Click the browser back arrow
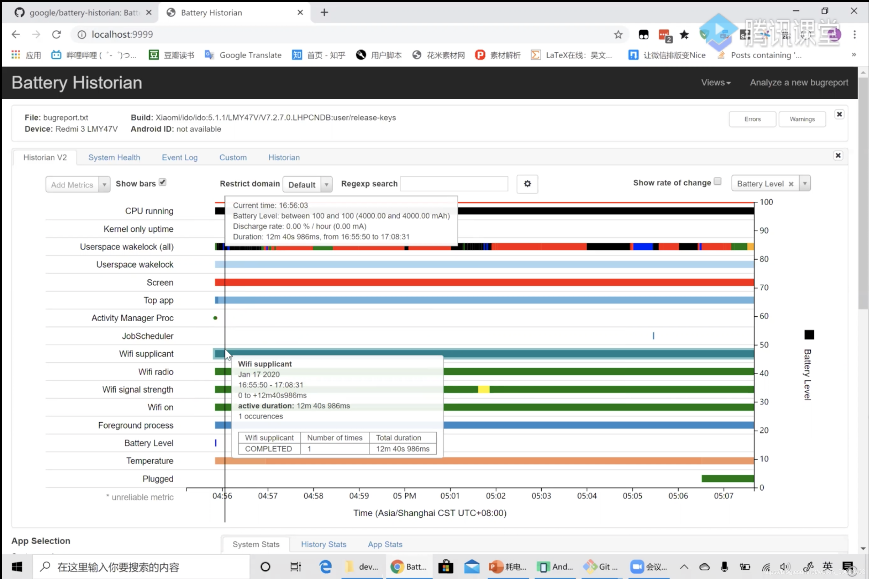The height and width of the screenshot is (579, 869). pyautogui.click(x=16, y=34)
